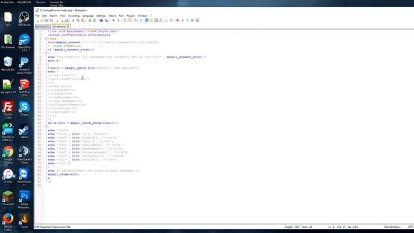Click the Print toolbar icon

(x=66, y=20)
